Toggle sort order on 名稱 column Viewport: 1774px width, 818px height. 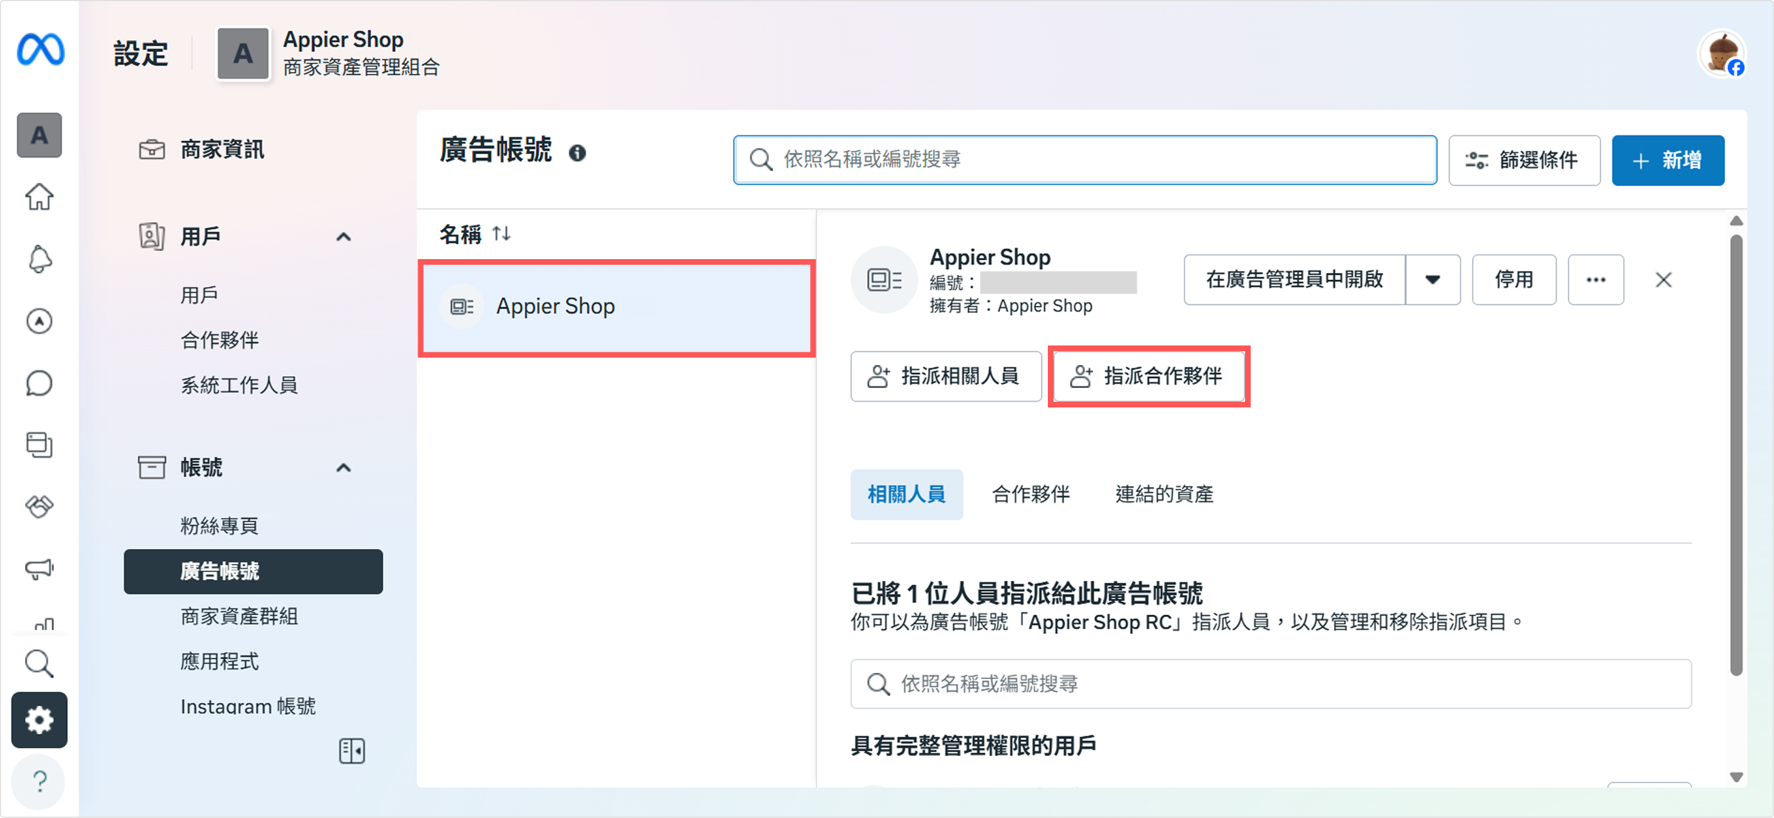pos(501,234)
